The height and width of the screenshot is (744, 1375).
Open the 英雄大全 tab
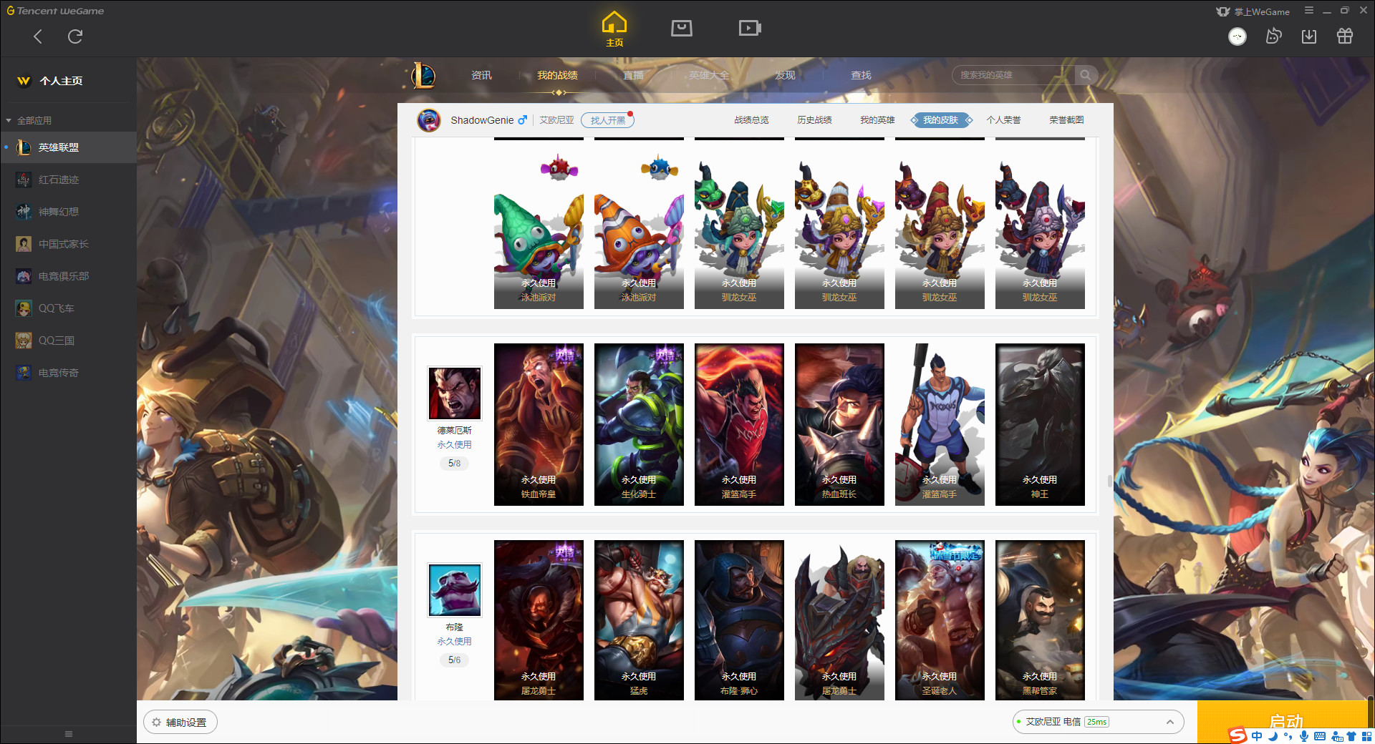tap(709, 75)
